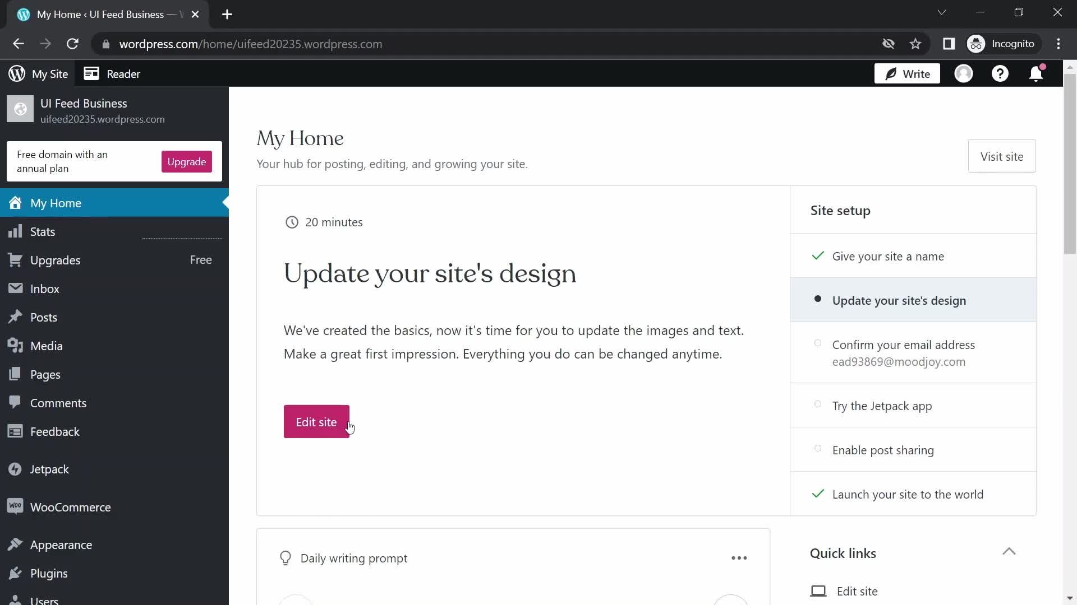
Task: Open the Upgrades menu item
Action: coord(55,260)
